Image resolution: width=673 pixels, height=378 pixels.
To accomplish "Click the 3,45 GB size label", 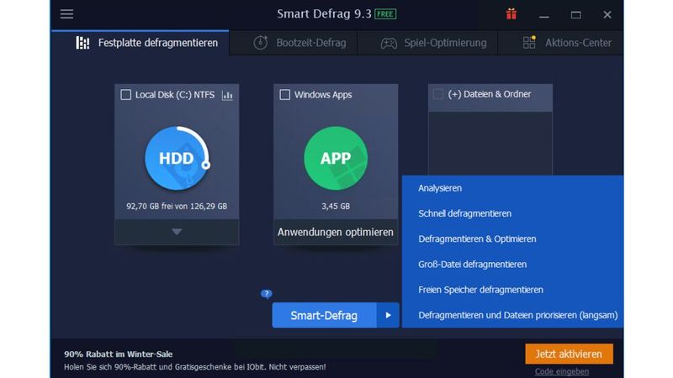I will [336, 206].
